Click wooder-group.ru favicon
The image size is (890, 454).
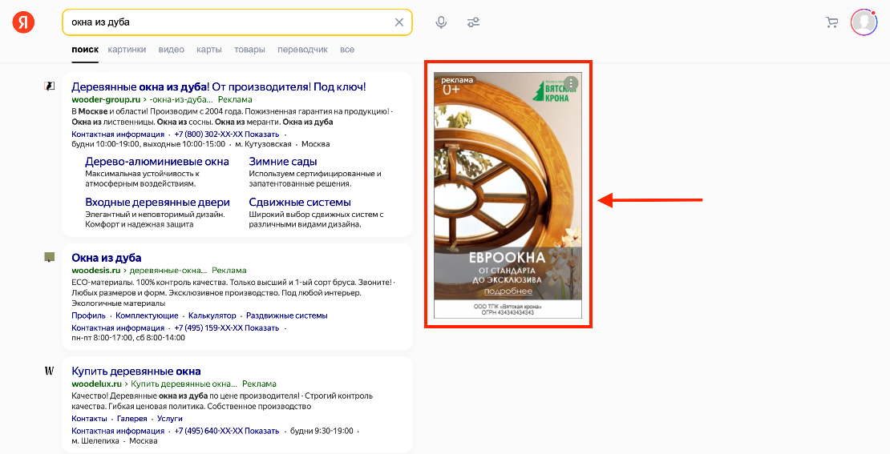[x=50, y=86]
